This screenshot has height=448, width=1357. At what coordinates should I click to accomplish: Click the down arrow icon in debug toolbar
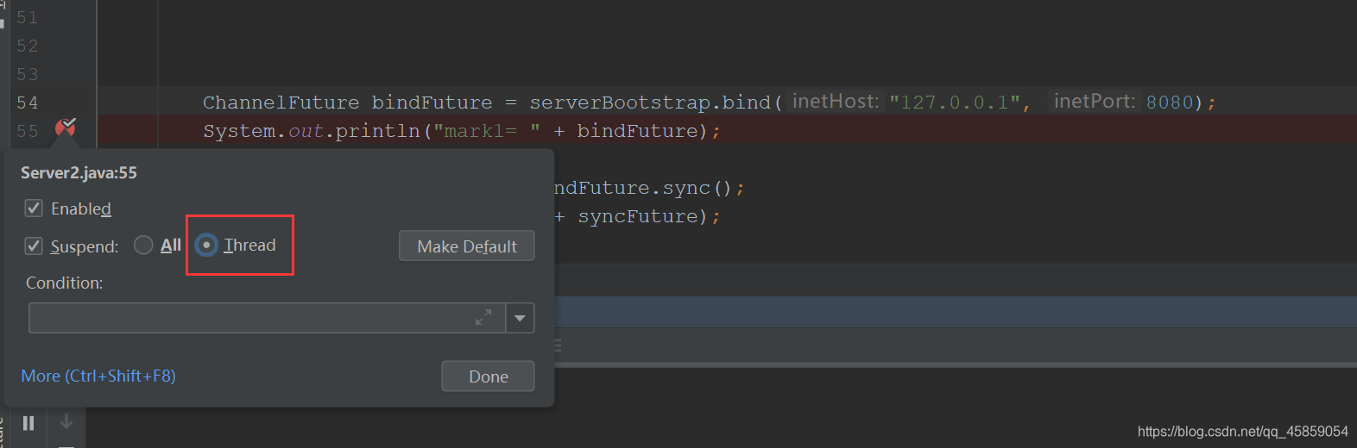click(66, 422)
